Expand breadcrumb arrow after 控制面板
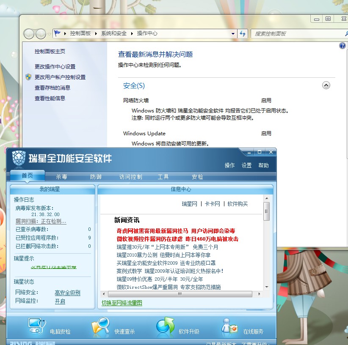 tap(96, 33)
